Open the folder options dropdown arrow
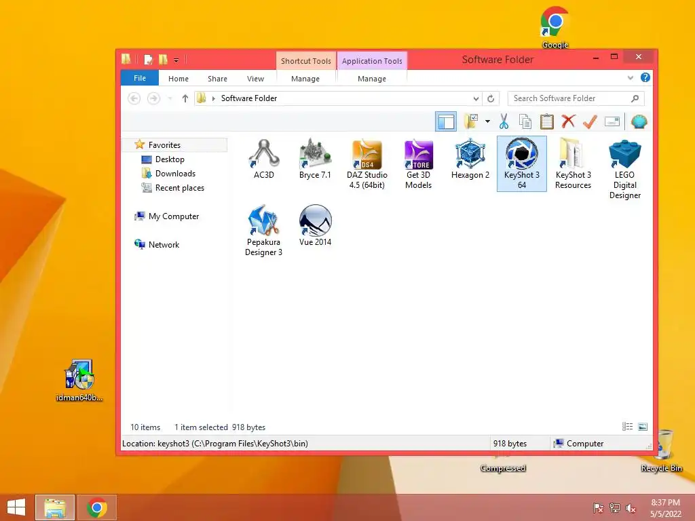 coord(487,121)
